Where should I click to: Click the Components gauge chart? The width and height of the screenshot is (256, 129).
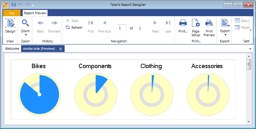click(x=96, y=94)
